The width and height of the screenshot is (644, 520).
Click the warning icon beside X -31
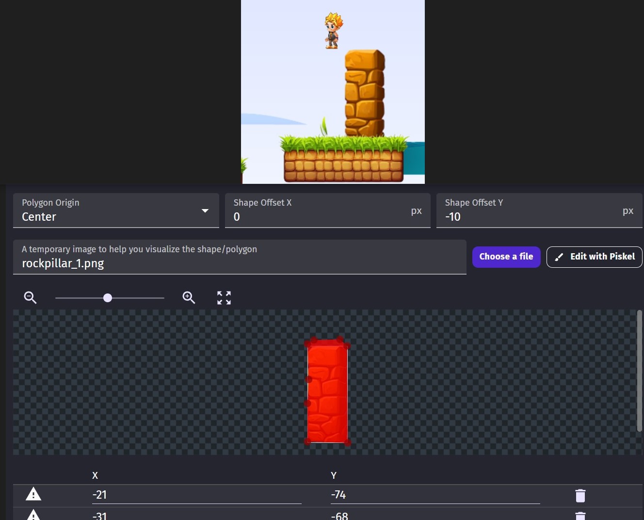click(x=33, y=515)
